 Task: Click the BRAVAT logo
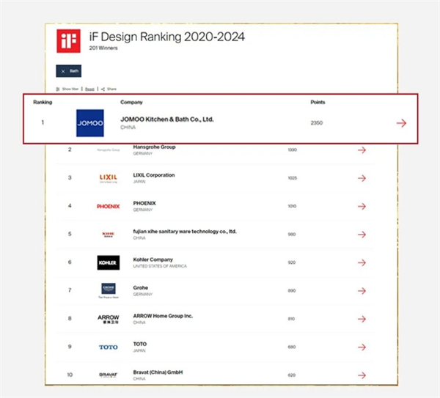[109, 375]
